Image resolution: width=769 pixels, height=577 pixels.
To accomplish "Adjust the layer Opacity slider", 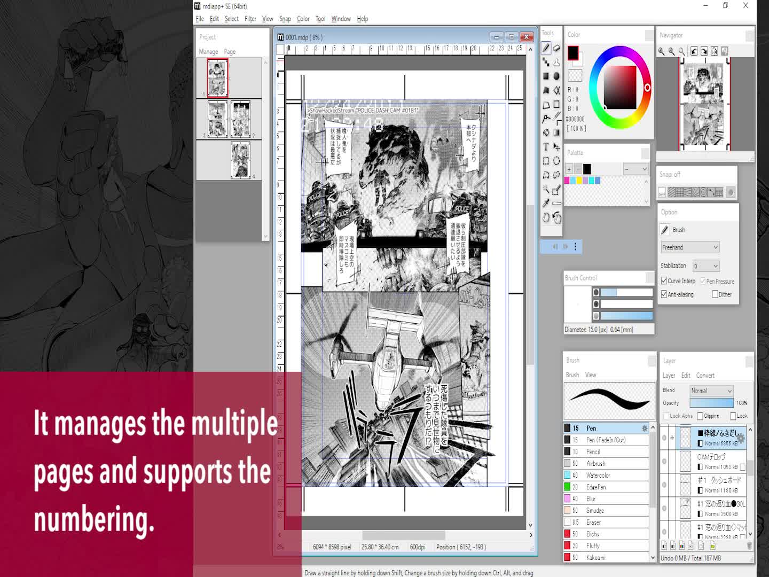I will pyautogui.click(x=711, y=403).
